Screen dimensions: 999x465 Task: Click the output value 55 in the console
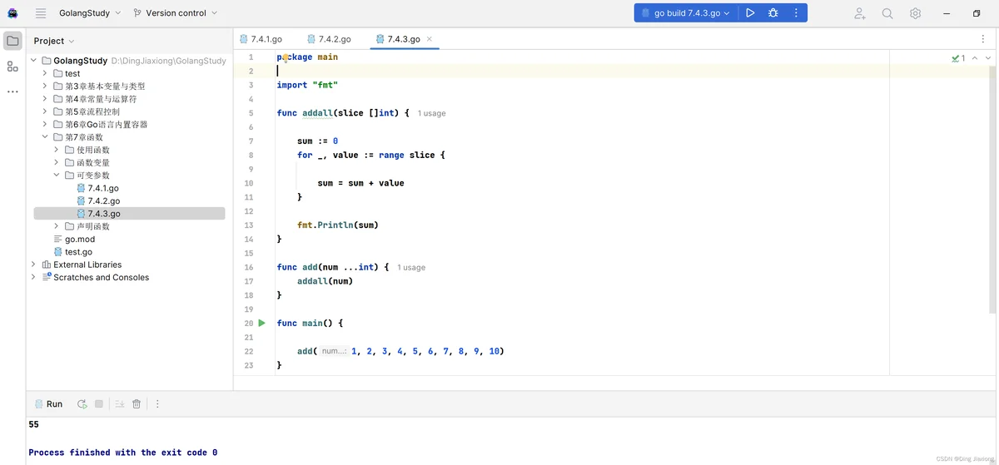tap(33, 424)
